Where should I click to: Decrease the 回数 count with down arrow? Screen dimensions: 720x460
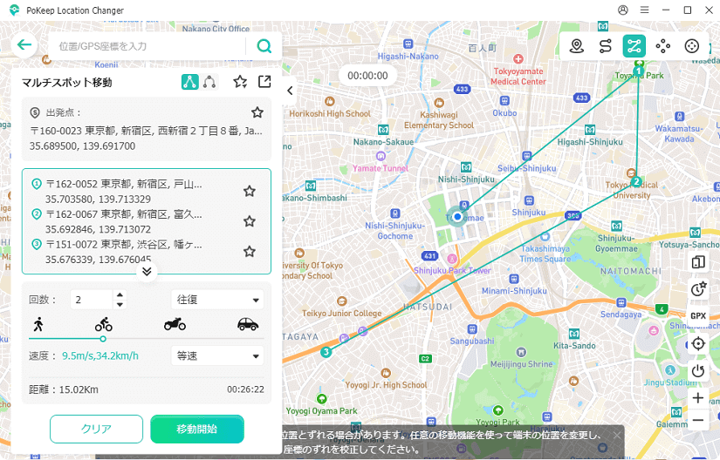120,305
